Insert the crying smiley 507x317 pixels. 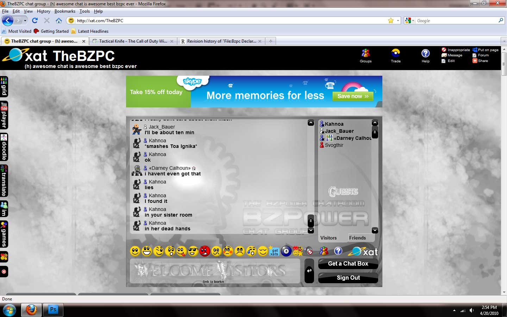tap(251, 251)
